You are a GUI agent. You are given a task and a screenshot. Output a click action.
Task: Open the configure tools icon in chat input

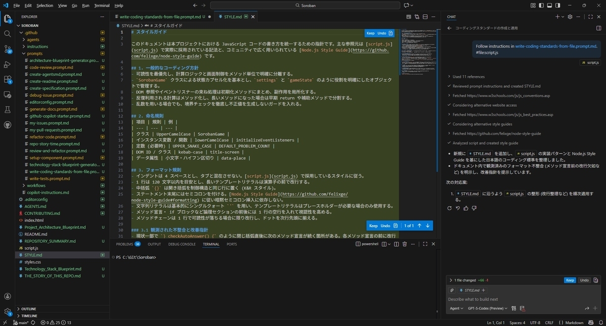point(514,308)
